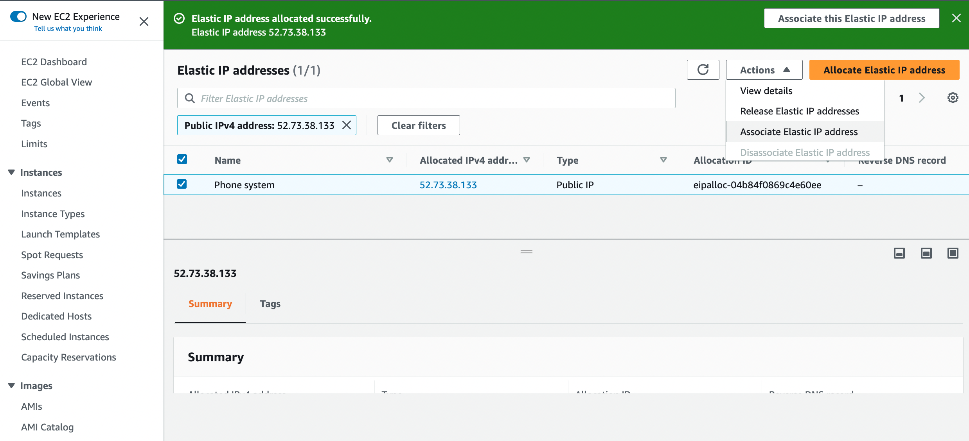
Task: Open Limits page
Action: coord(34,144)
